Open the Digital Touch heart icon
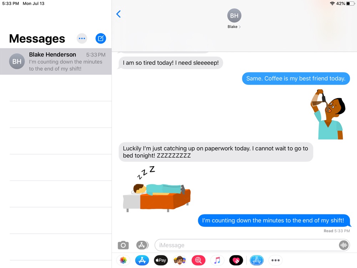 (236, 260)
